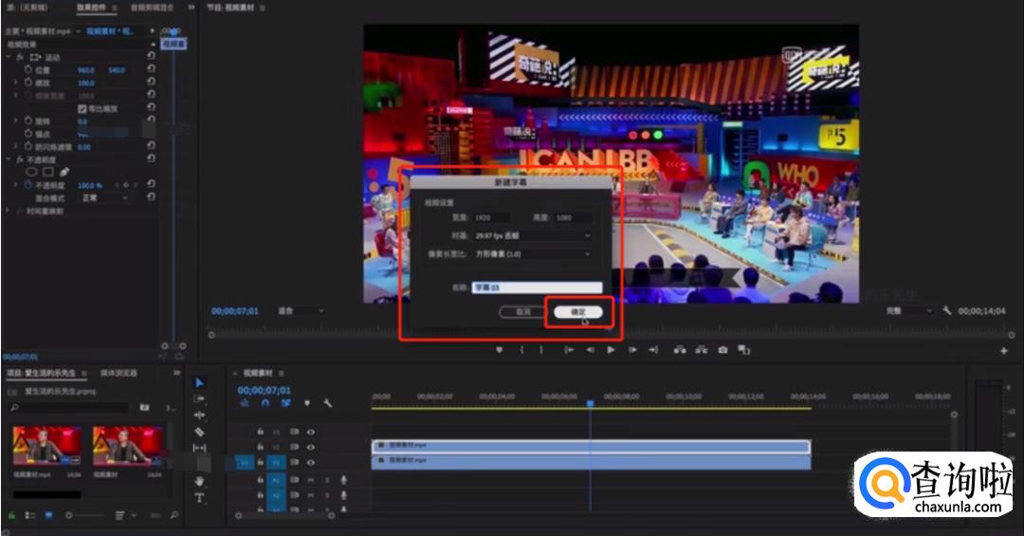Open the 混合模式 blend mode dropdown
Viewport: 1024px width, 536px height.
pos(104,198)
